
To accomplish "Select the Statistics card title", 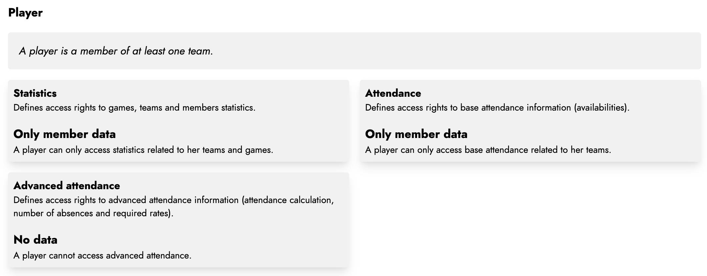I will 35,93.
